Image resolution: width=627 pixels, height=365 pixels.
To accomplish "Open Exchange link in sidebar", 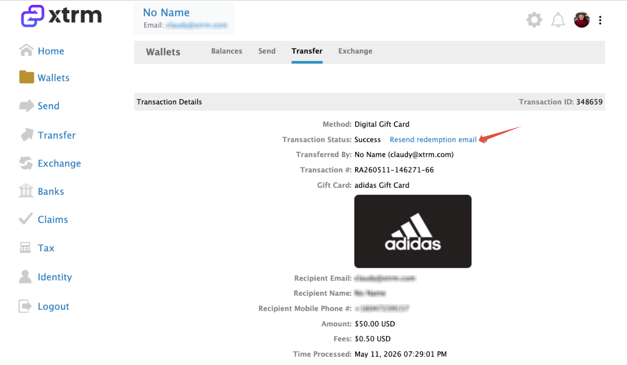I will tap(59, 163).
